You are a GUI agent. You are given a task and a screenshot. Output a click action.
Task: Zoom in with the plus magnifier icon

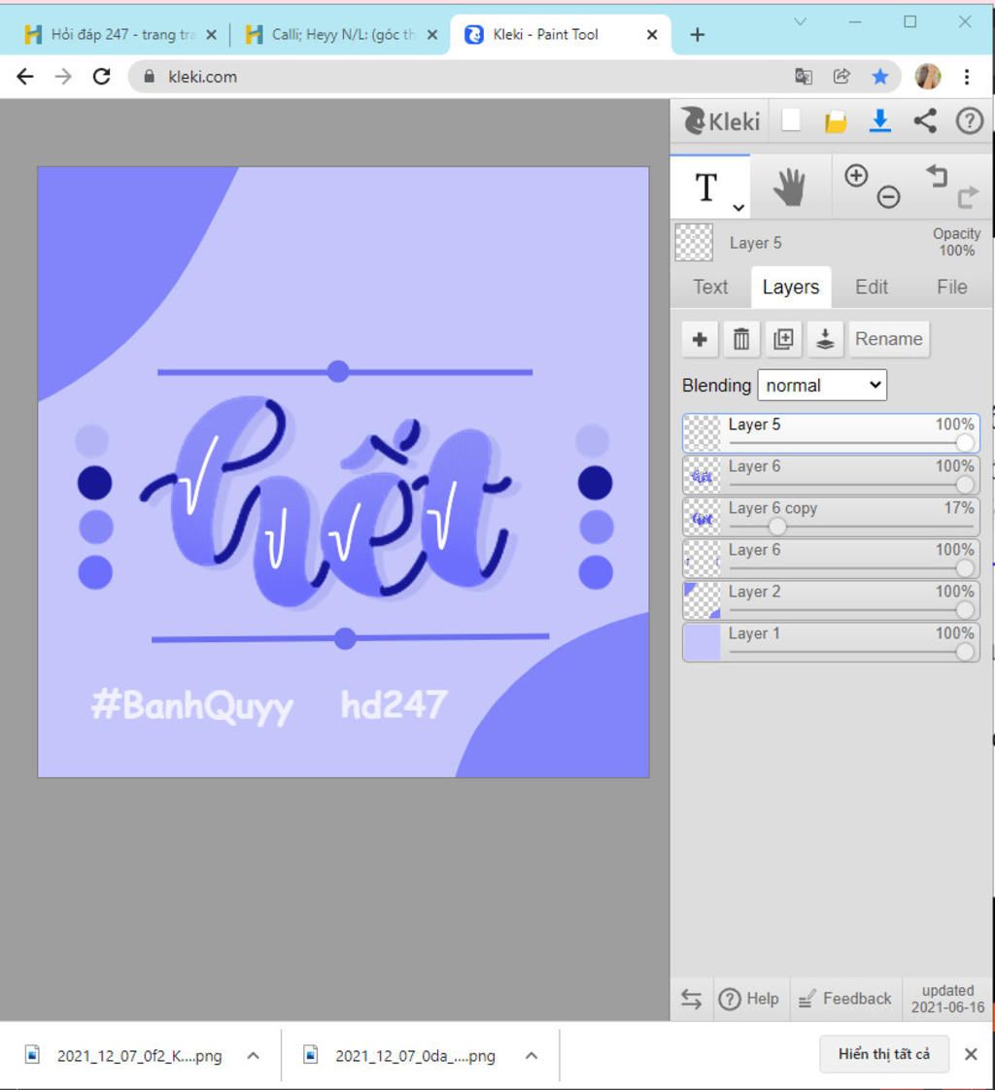point(856,175)
